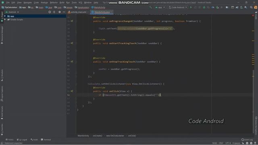The height and width of the screenshot is (145, 258).
Task: Click new OnClickListener in code breadcrumb
Action: click(x=115, y=136)
